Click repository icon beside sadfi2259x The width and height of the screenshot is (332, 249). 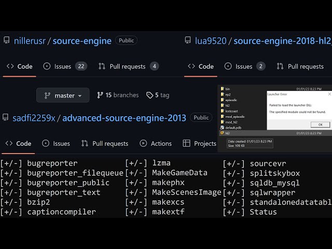pos(6,117)
